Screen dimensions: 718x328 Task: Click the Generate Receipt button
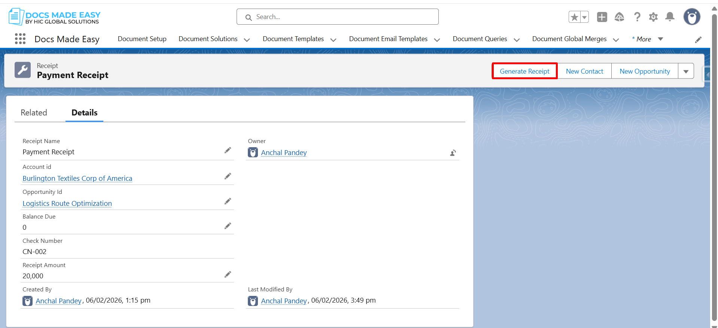coord(524,71)
